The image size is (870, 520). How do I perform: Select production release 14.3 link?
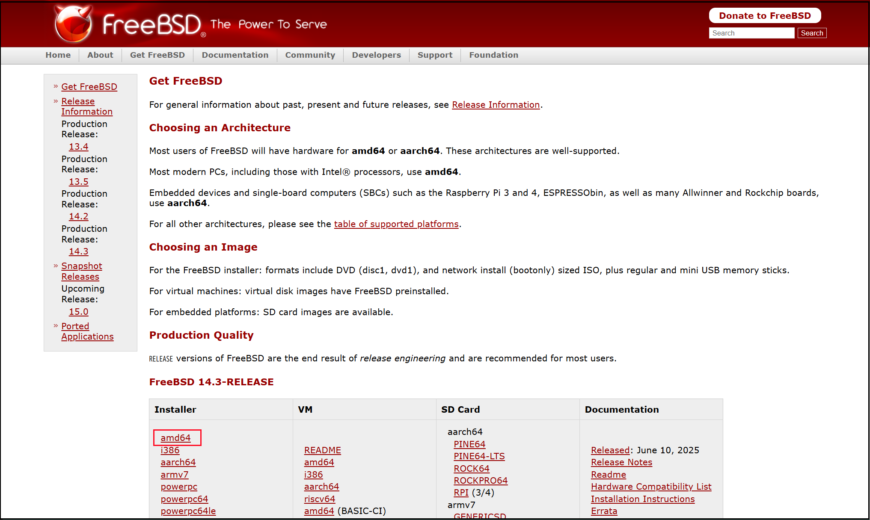coord(79,251)
